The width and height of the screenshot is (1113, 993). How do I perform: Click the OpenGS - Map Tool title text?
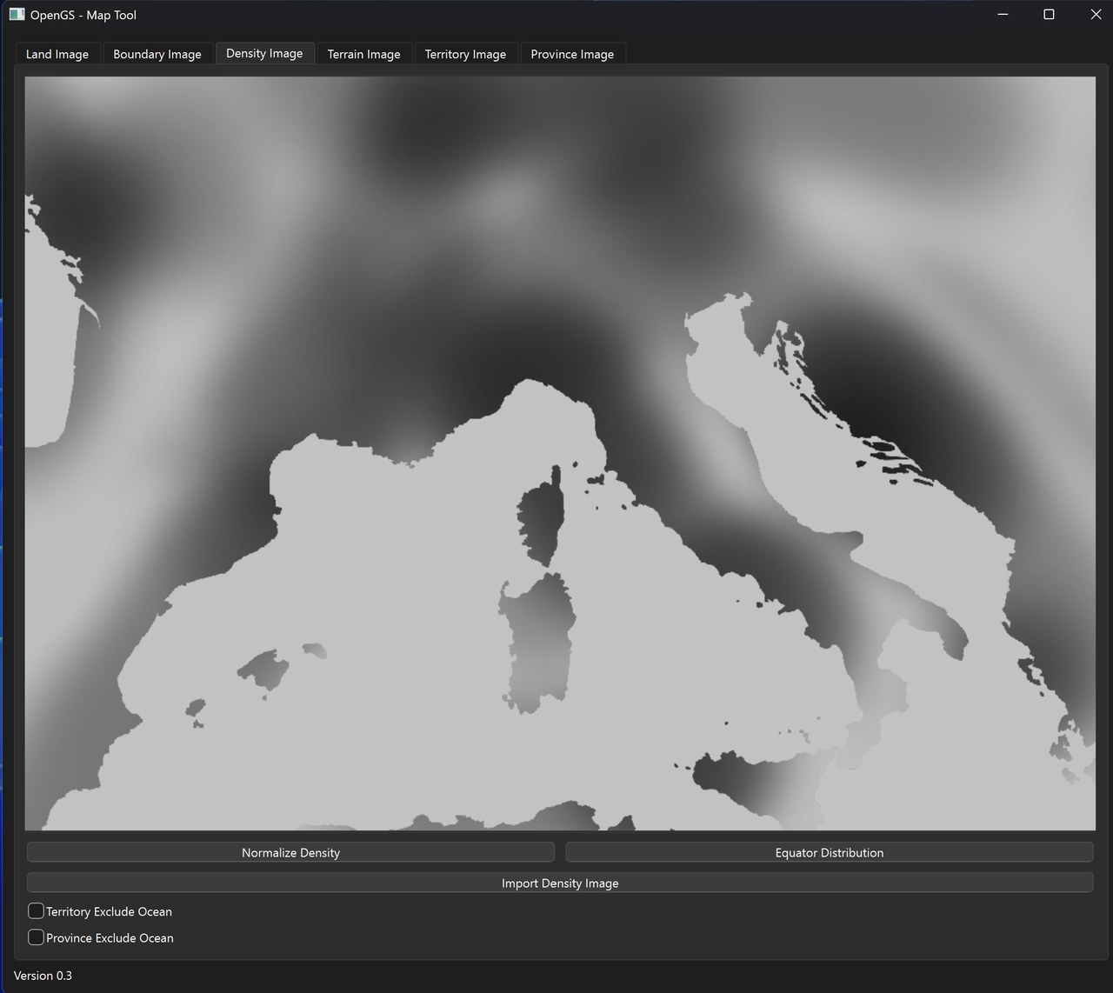coord(81,15)
